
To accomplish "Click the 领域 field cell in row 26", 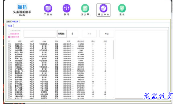I will tap(57, 96).
